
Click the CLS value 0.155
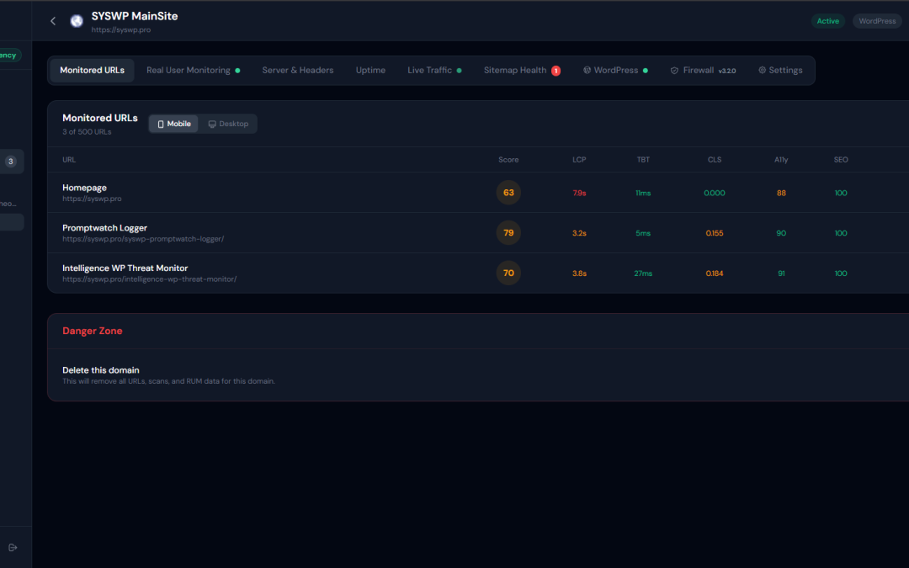coord(715,233)
